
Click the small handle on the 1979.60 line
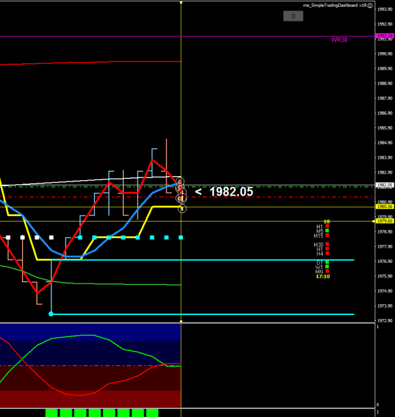374,222
